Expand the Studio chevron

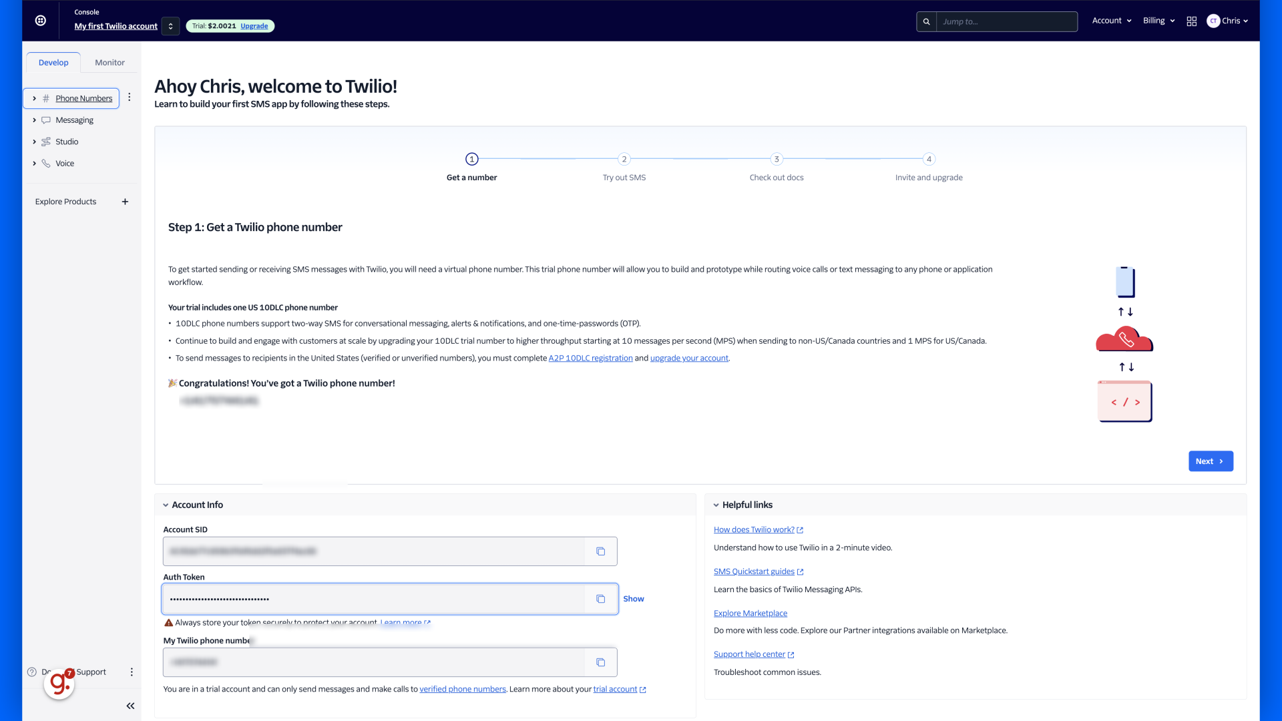click(35, 142)
